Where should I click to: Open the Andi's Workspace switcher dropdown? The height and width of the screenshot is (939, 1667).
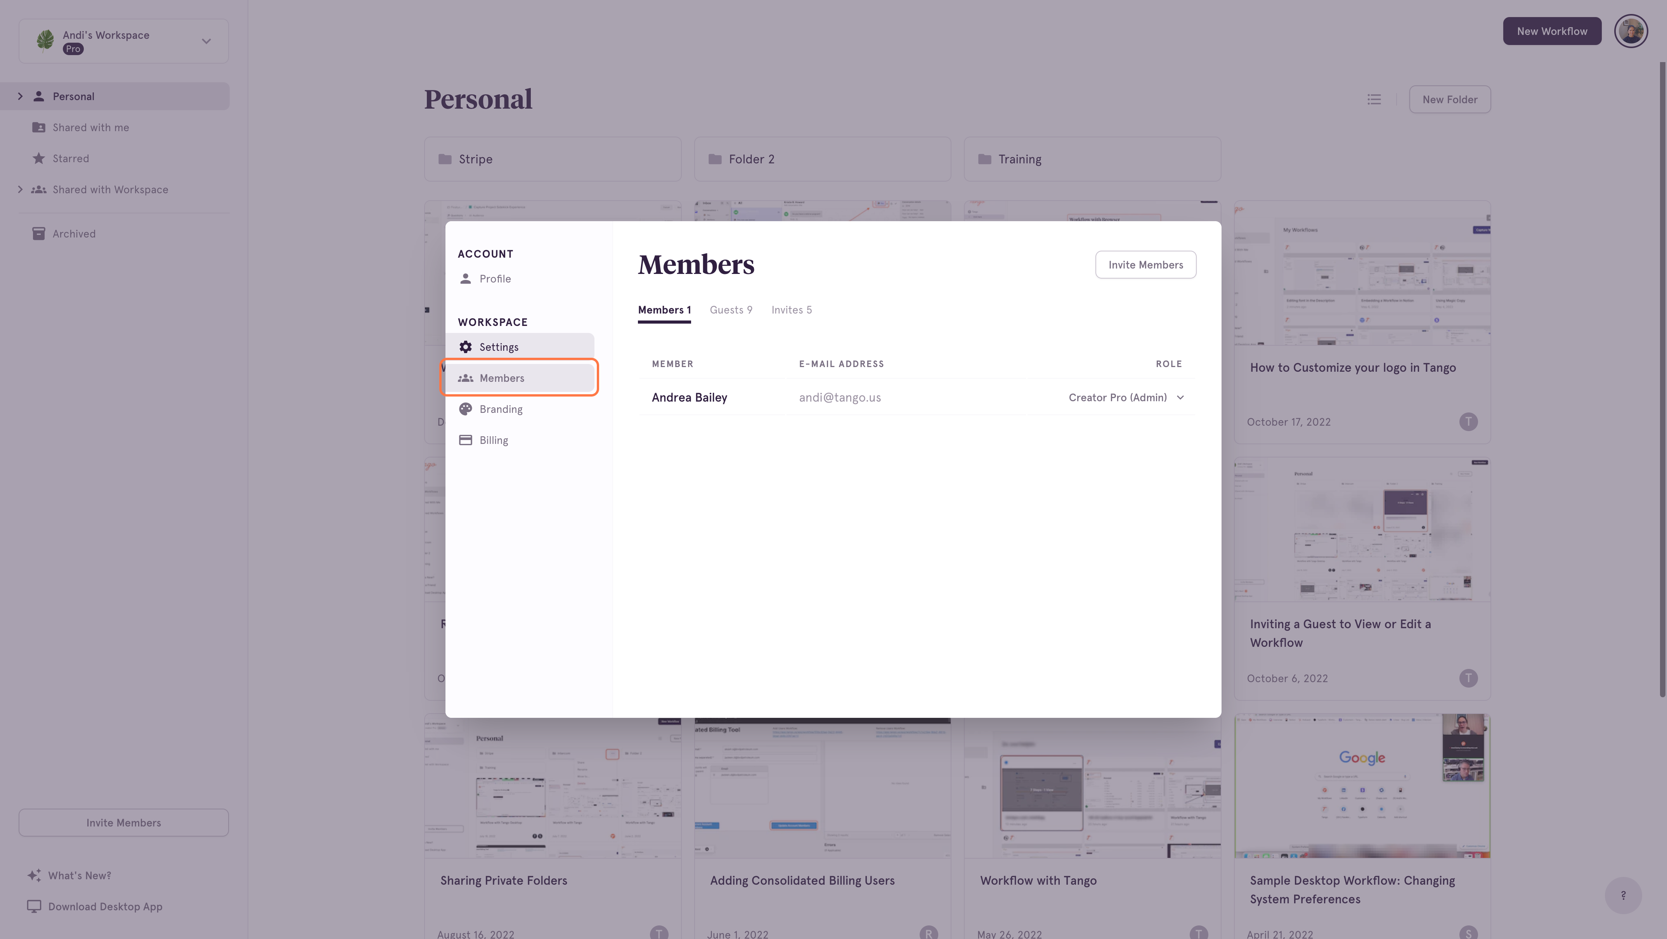[124, 41]
